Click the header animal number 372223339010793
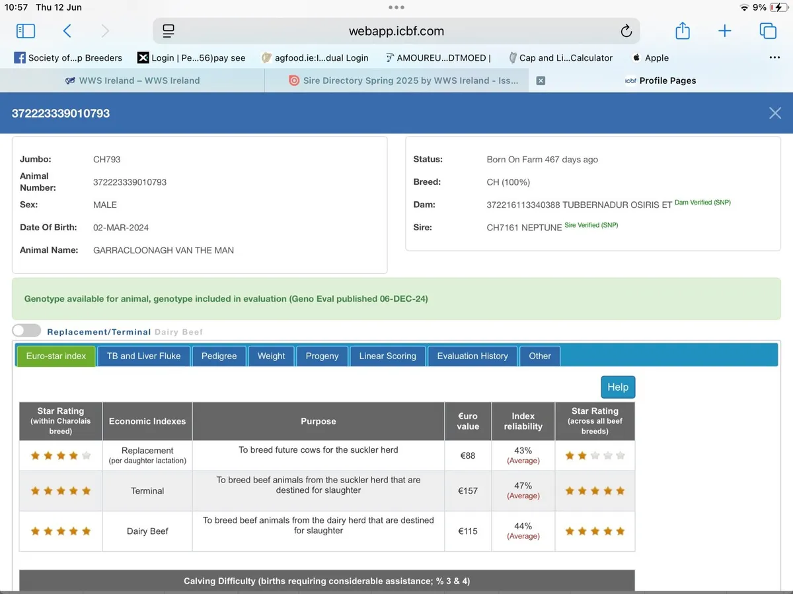793x594 pixels. [61, 113]
